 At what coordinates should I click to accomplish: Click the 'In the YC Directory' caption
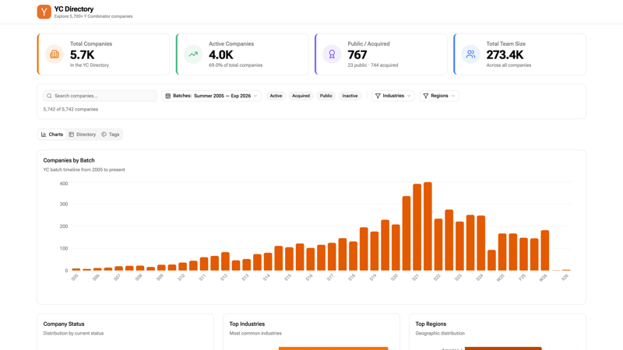pos(90,65)
